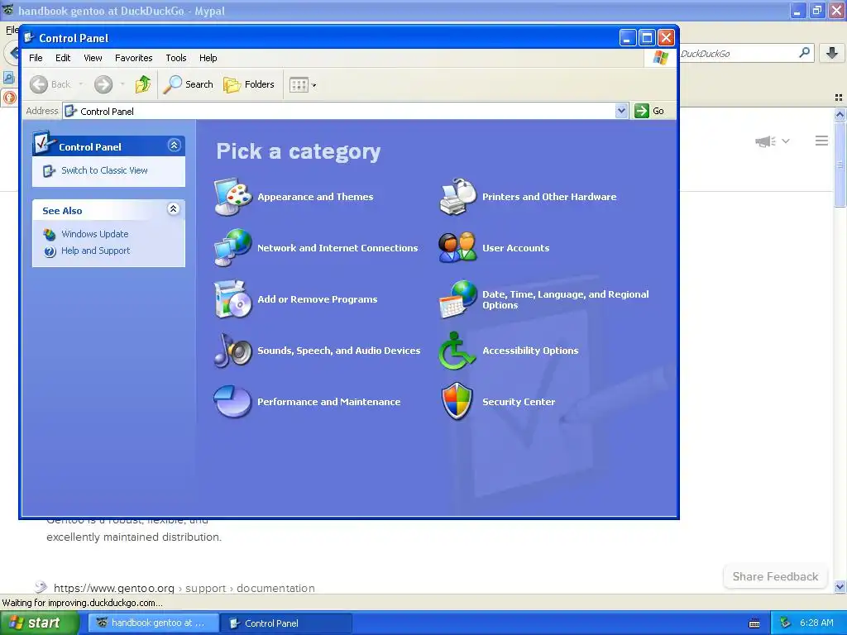Click Switch to Classic View link
Screen dimensions: 847x635
[104, 170]
